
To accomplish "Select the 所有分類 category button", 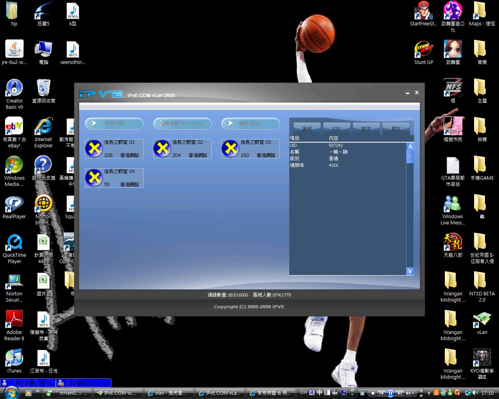I will 114,124.
